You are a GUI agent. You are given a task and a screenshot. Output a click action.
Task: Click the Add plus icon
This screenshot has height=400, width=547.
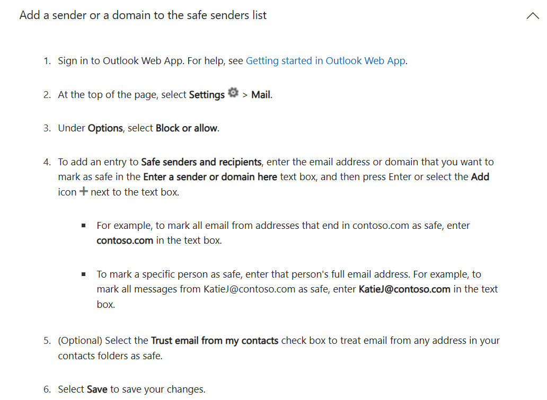click(x=83, y=191)
